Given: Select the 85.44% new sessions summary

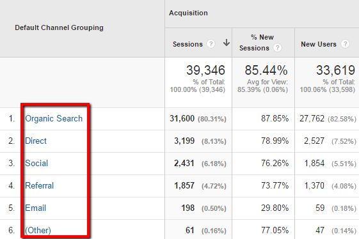Looking at the screenshot, I should [266, 70].
